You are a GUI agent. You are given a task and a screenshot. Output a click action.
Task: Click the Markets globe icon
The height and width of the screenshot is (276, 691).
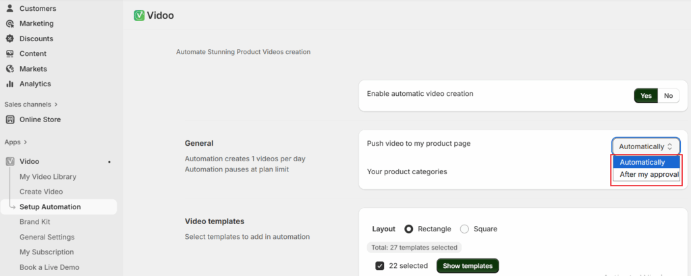click(x=9, y=69)
